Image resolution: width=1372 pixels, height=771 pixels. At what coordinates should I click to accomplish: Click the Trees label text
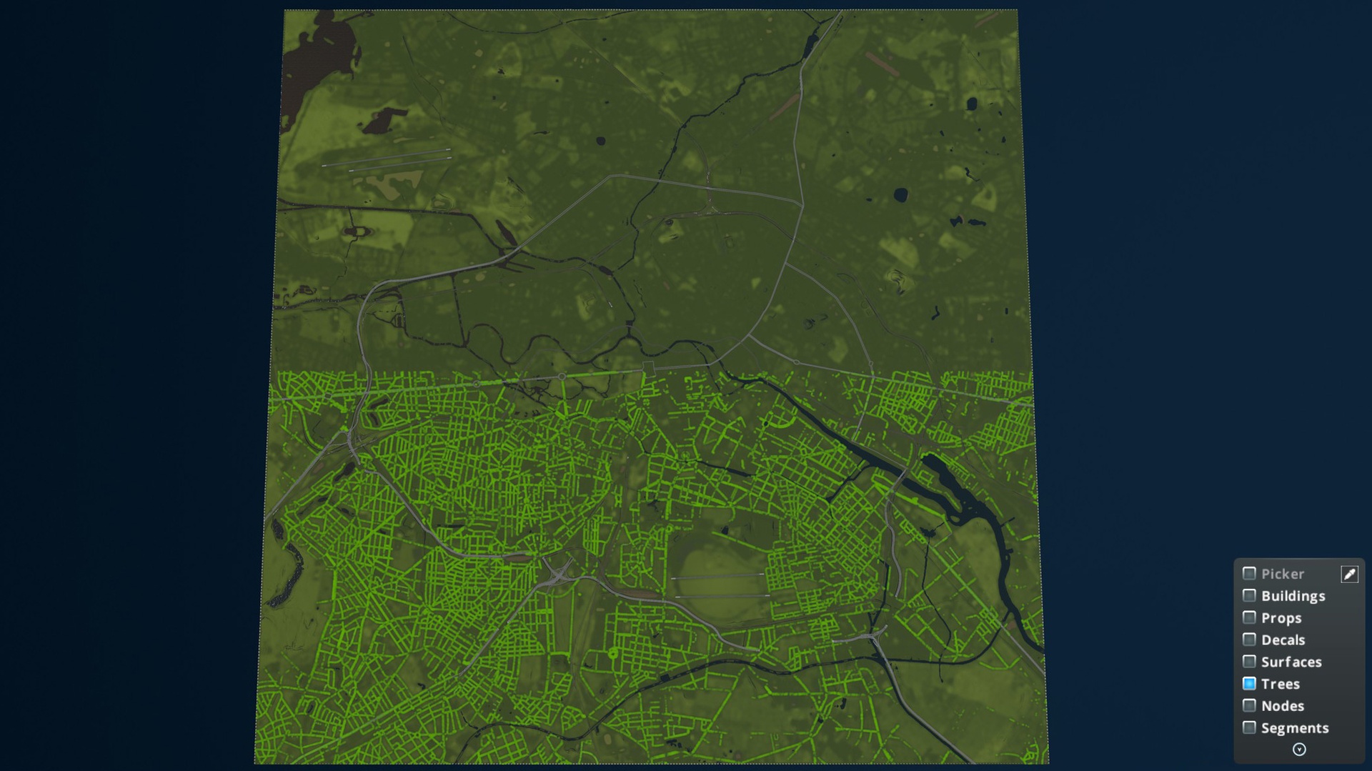tap(1280, 684)
